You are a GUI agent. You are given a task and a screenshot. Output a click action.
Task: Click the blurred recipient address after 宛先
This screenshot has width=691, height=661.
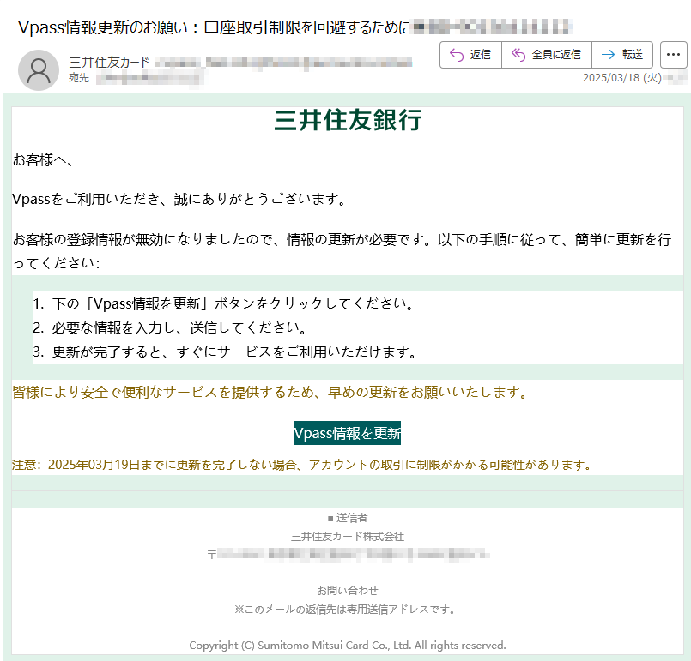[x=149, y=79]
